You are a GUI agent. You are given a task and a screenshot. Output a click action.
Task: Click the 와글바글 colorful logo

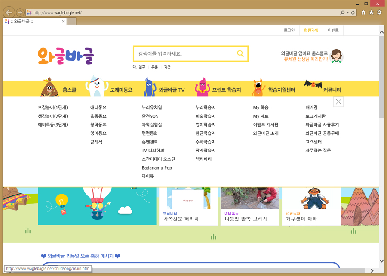point(66,56)
